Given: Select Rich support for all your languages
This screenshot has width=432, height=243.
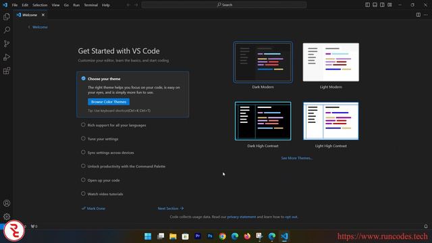Looking at the screenshot, I should point(117,125).
